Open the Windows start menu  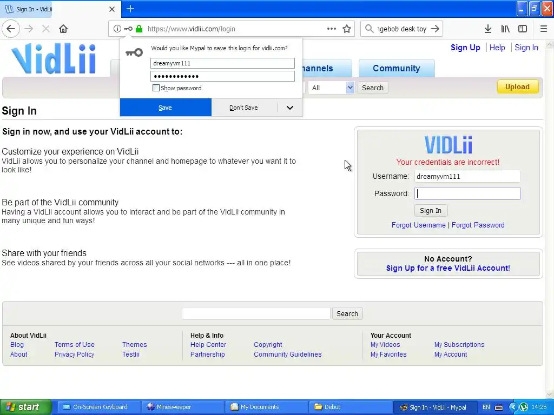tap(25, 407)
